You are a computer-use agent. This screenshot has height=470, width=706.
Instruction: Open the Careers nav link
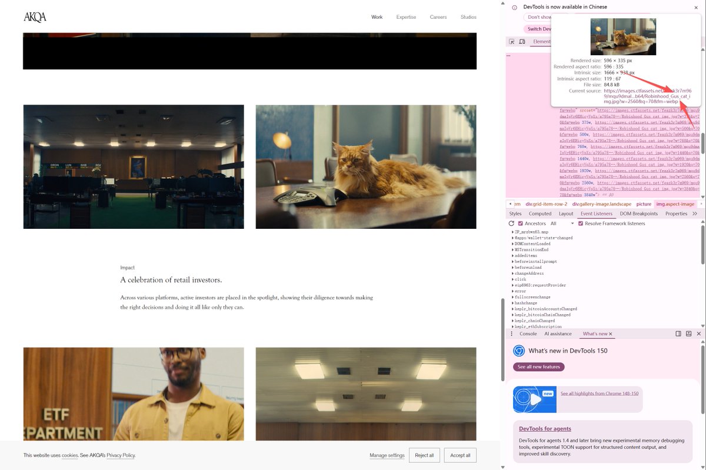(x=438, y=17)
